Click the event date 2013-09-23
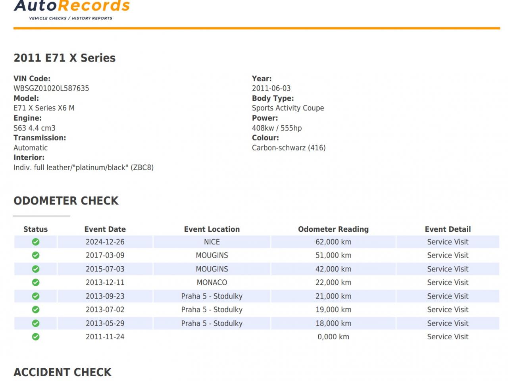 (105, 296)
